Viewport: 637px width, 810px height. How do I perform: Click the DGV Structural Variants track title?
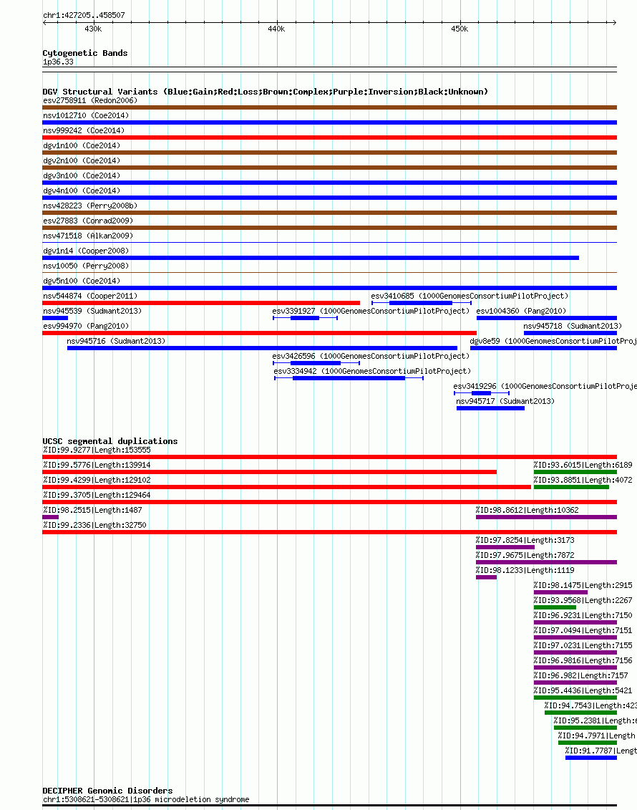click(x=266, y=92)
